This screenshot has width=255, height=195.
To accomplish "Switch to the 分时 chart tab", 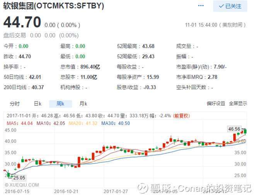I will (15, 103).
